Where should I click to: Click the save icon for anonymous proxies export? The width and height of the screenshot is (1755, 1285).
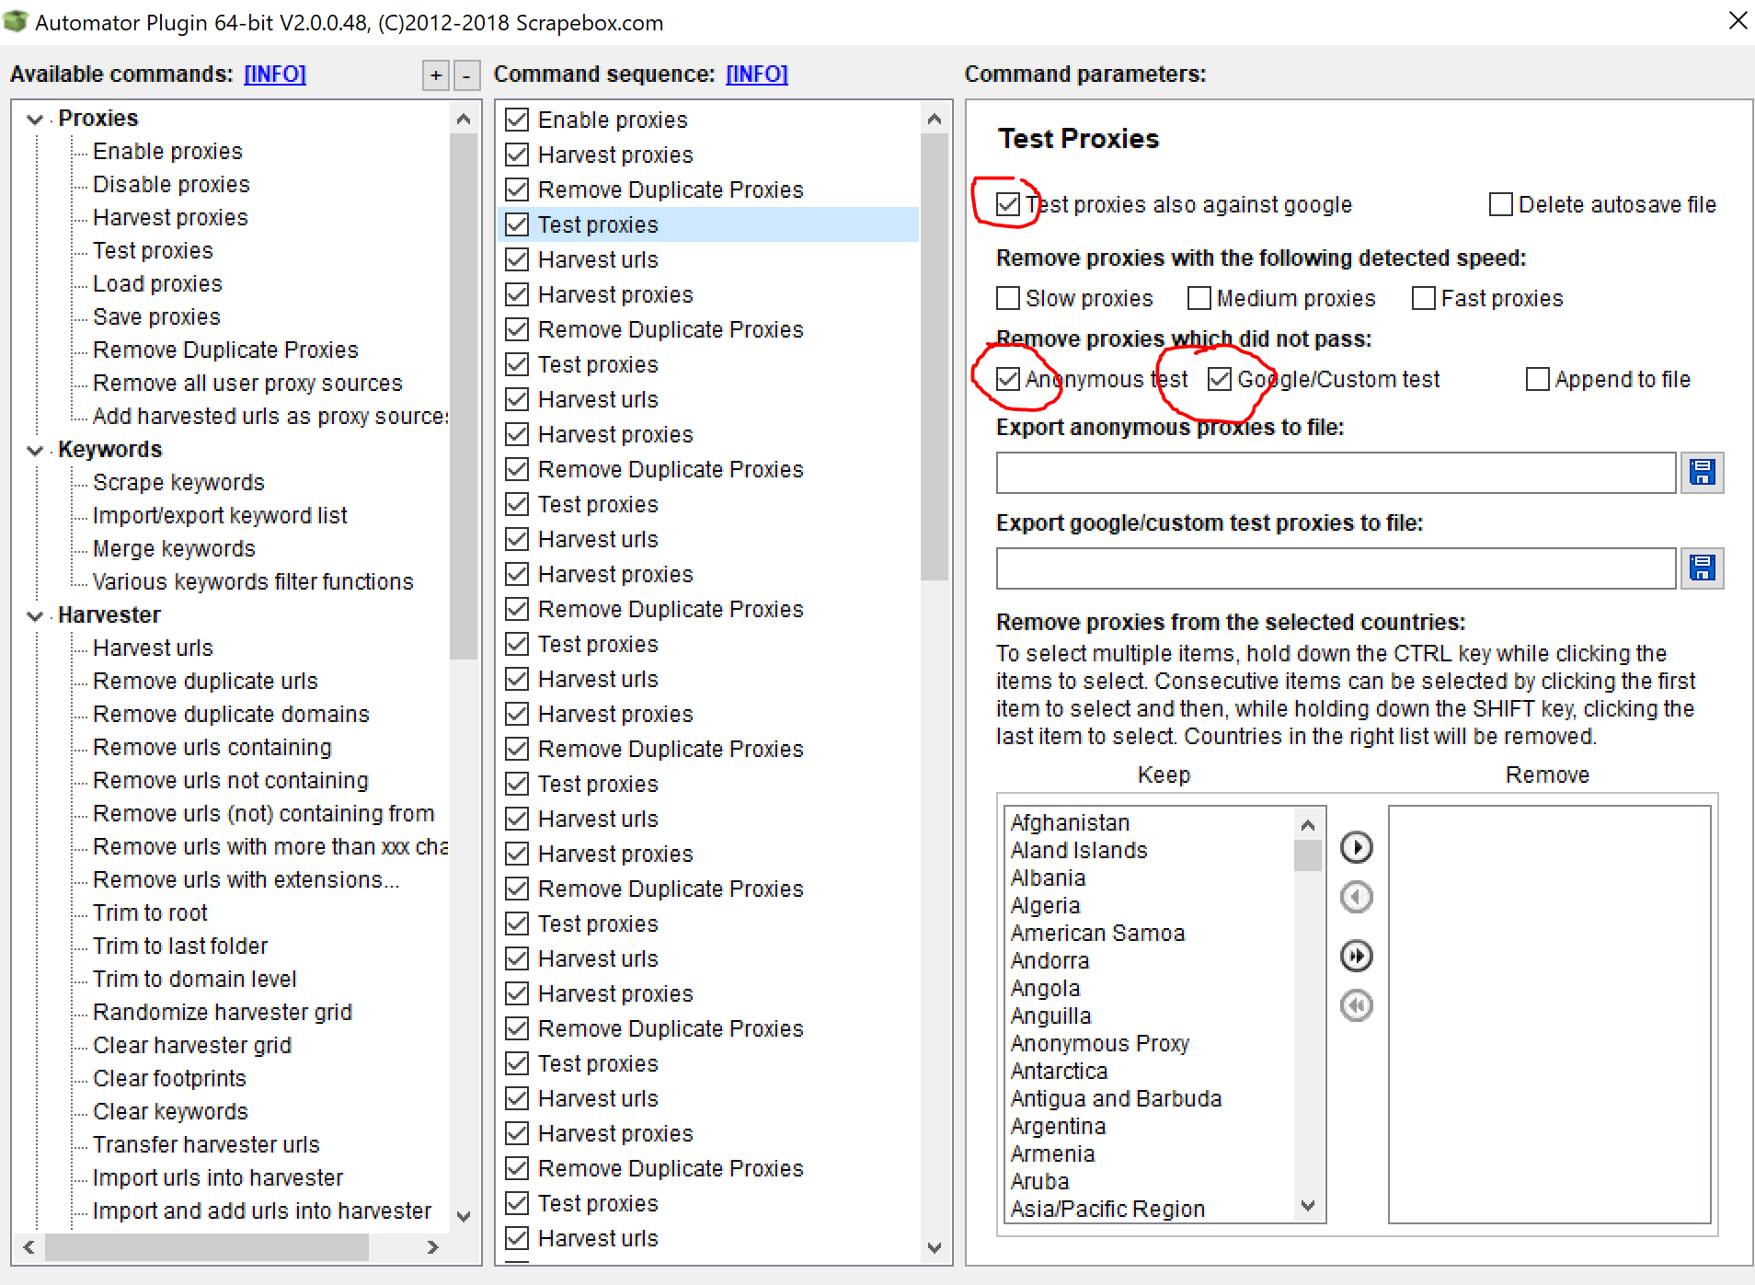tap(1702, 473)
